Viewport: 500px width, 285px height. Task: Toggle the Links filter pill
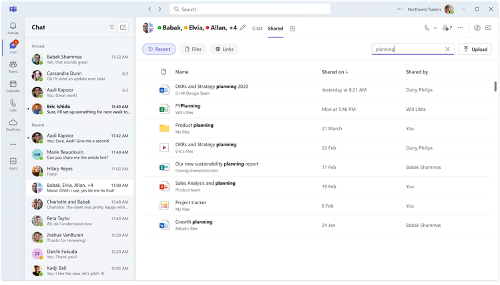224,49
